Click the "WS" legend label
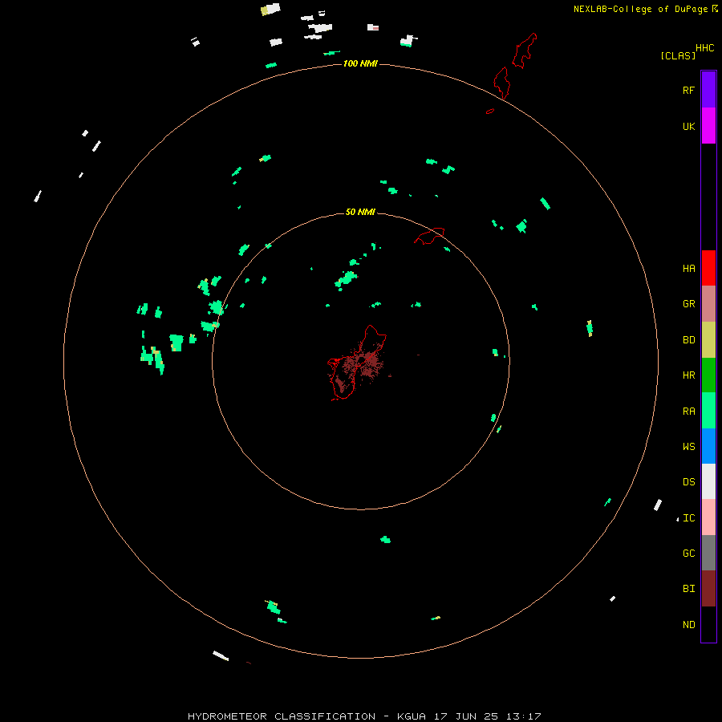This screenshot has width=722, height=722. 688,446
